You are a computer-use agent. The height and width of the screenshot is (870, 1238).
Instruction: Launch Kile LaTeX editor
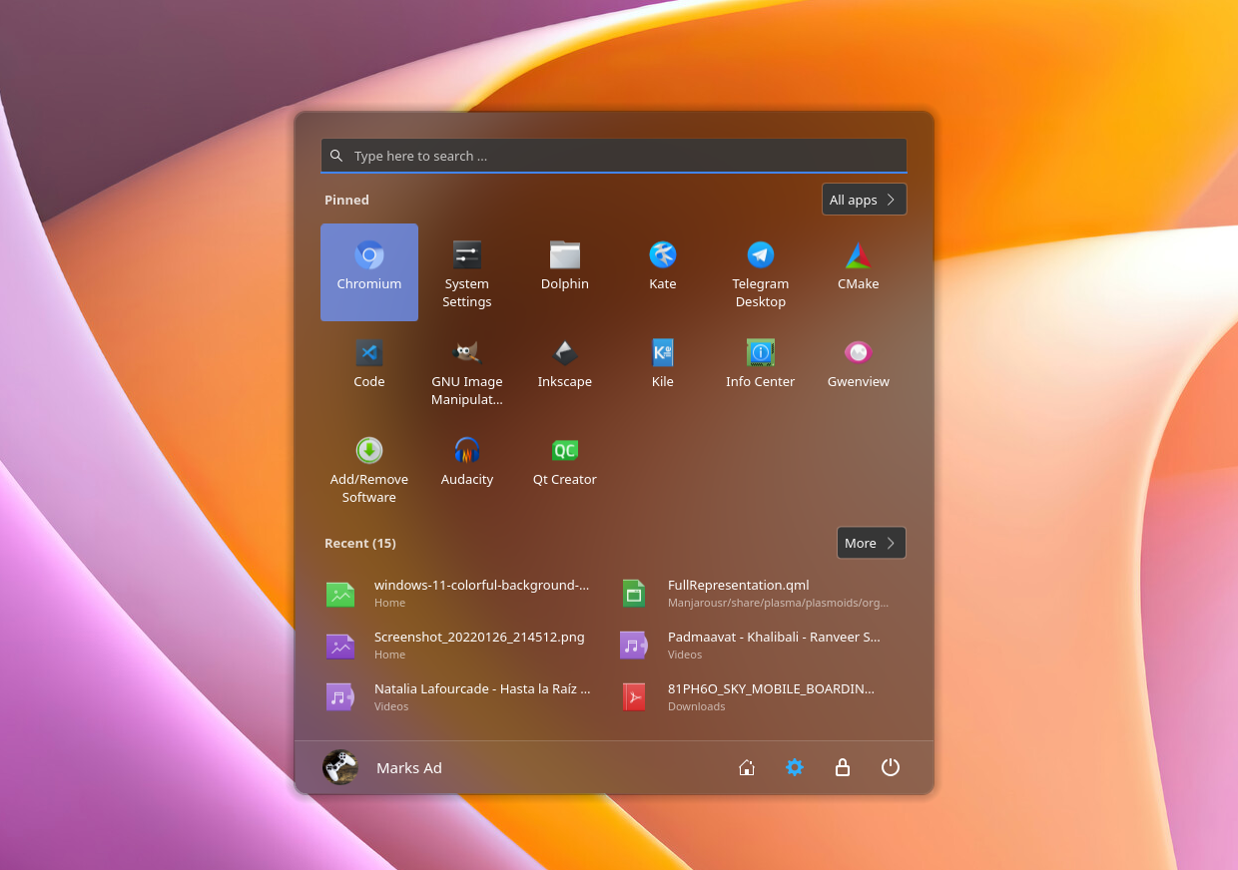pos(663,369)
